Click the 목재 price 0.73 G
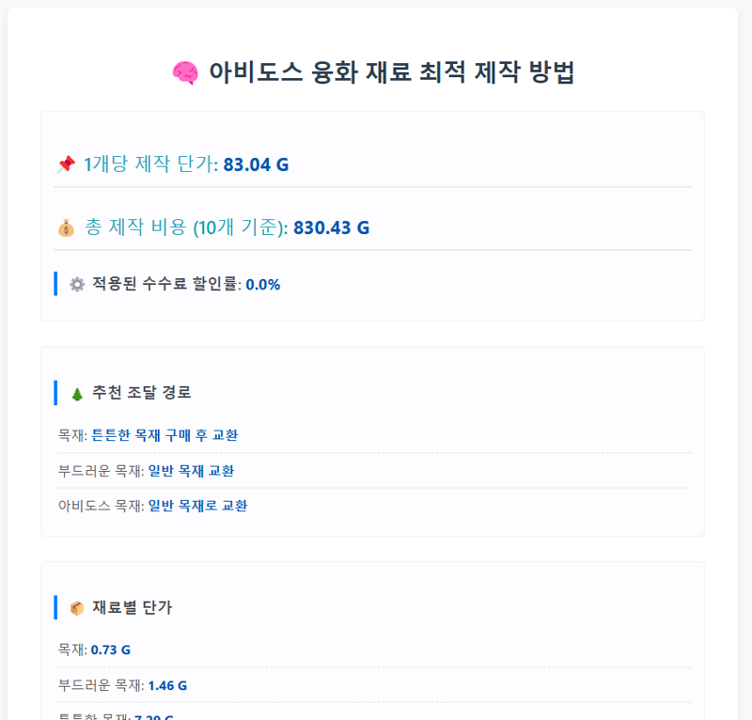 pyautogui.click(x=111, y=650)
